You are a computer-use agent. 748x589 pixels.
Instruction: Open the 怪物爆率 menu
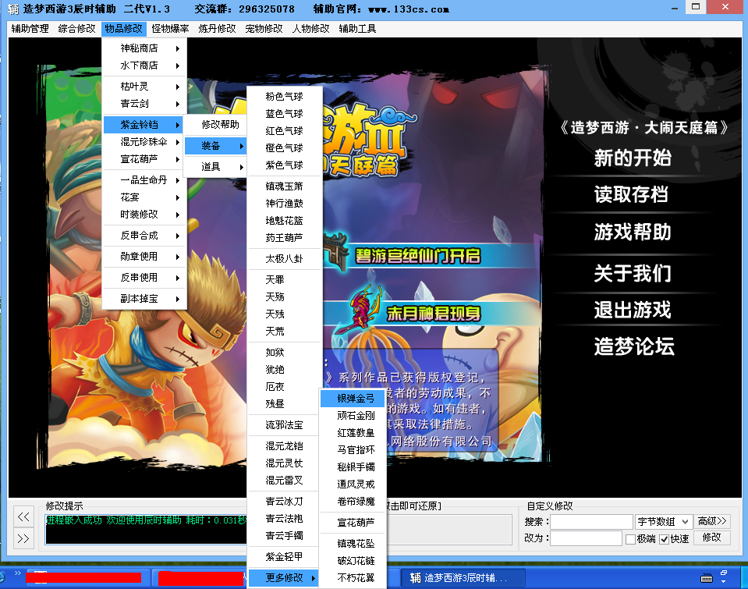coord(170,29)
